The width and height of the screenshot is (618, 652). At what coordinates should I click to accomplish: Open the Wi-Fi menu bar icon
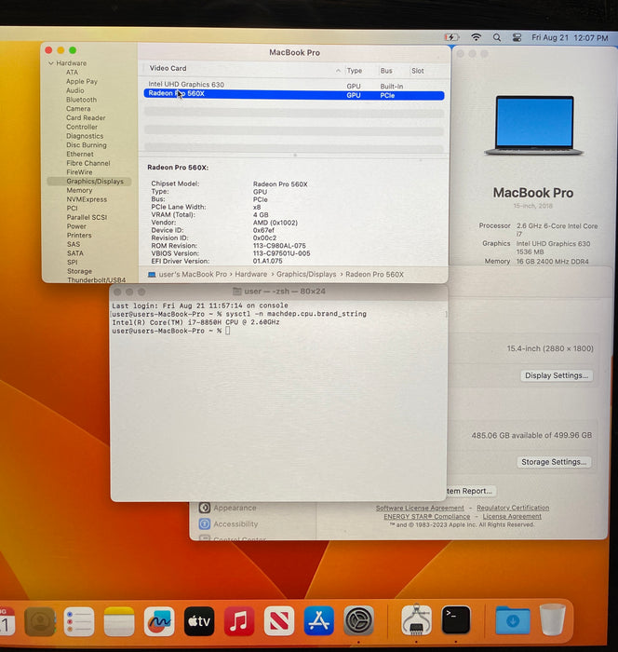476,37
